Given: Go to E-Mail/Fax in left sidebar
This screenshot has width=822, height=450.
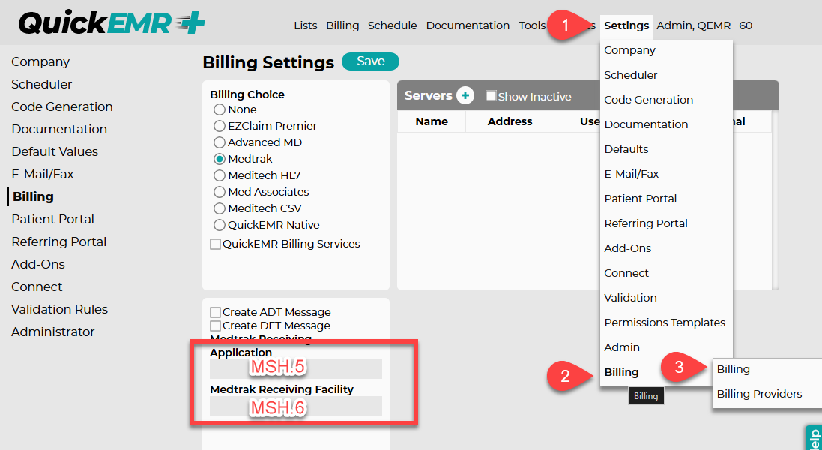Looking at the screenshot, I should (43, 174).
